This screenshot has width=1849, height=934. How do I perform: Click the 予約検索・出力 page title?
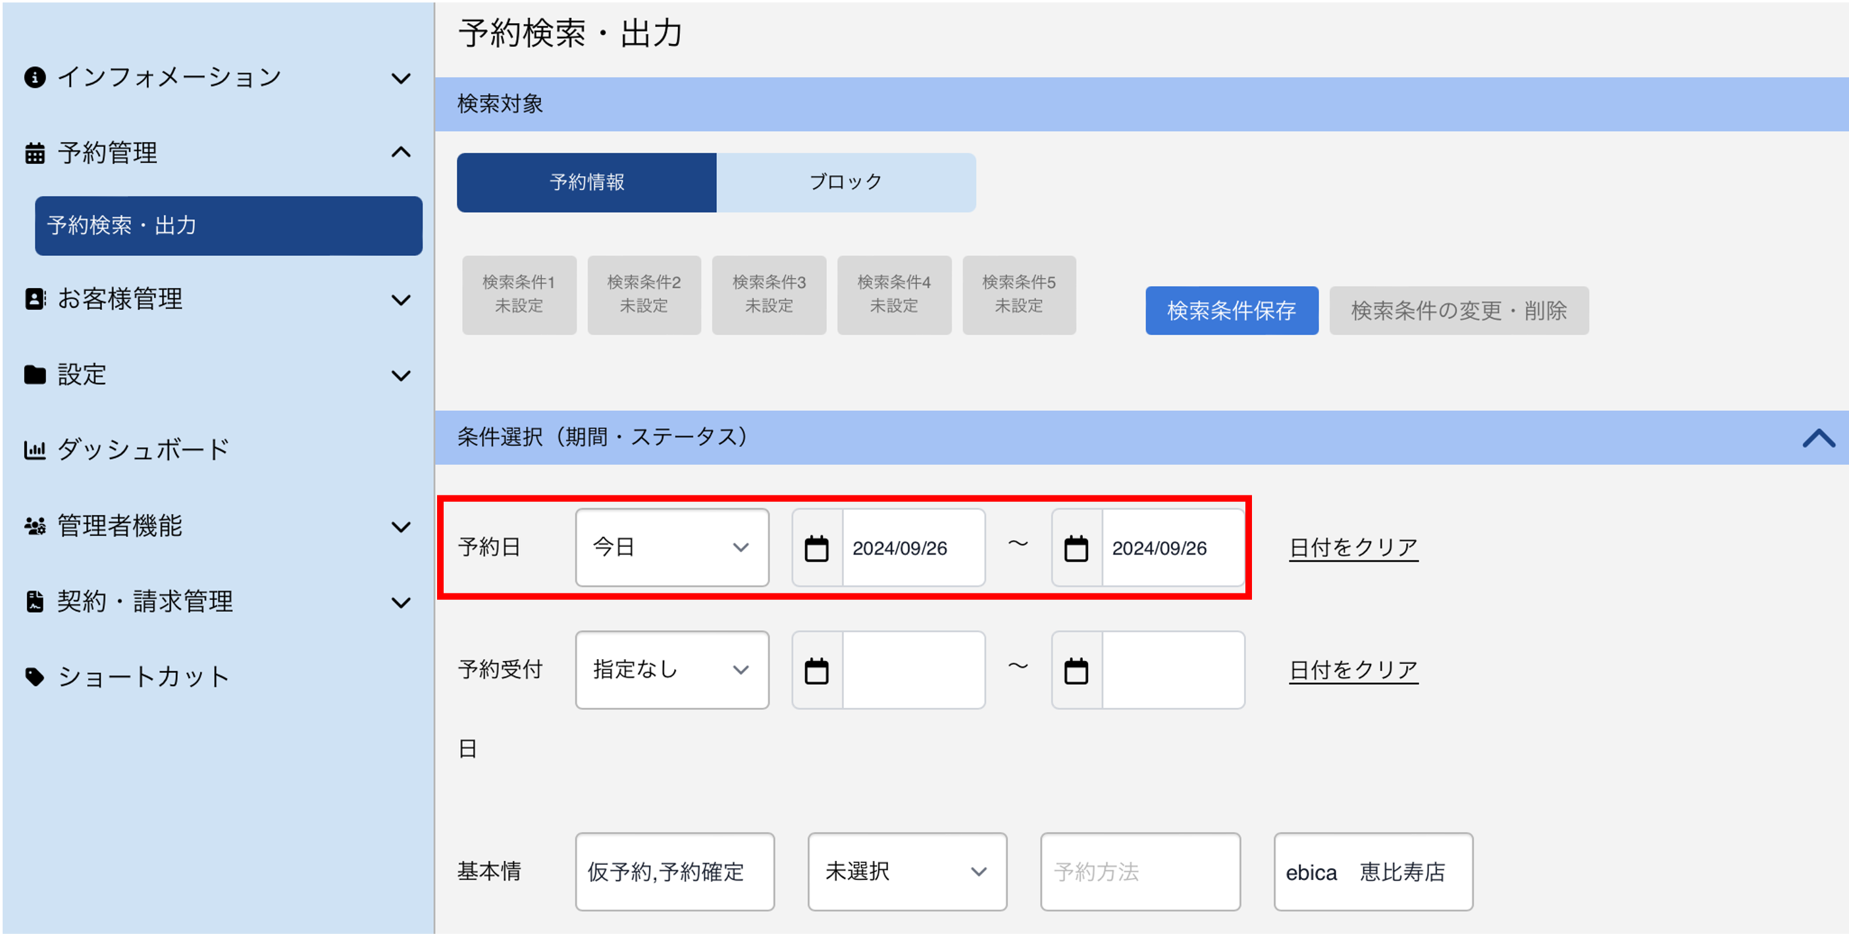tap(570, 33)
